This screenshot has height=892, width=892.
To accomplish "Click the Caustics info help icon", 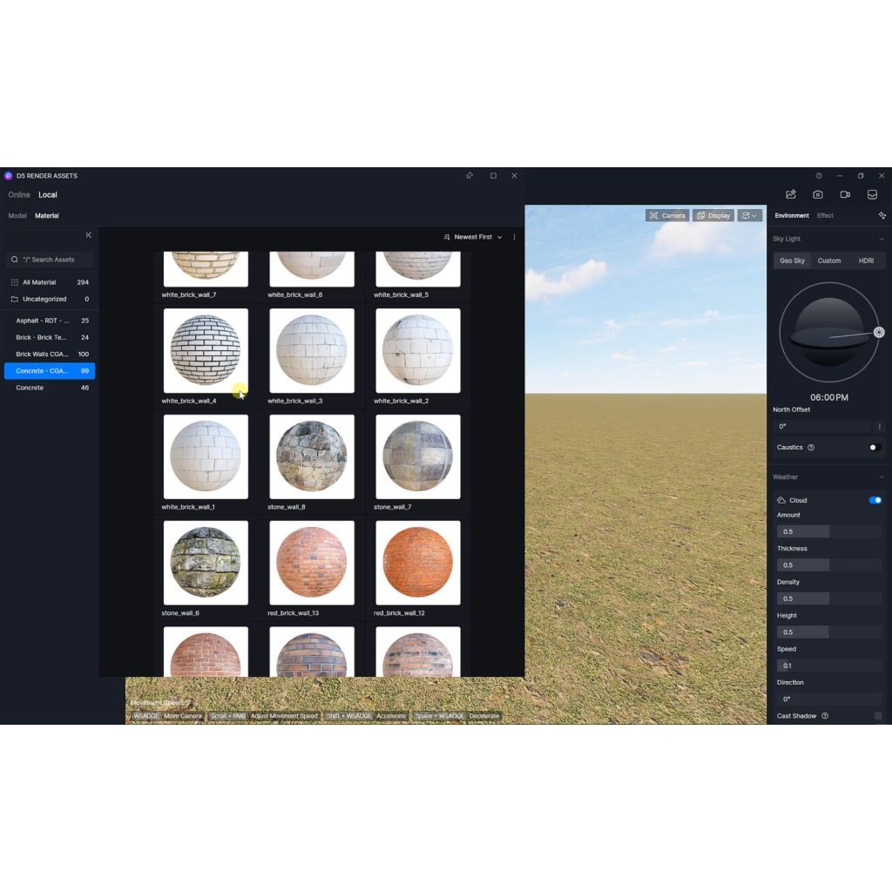I will point(811,448).
